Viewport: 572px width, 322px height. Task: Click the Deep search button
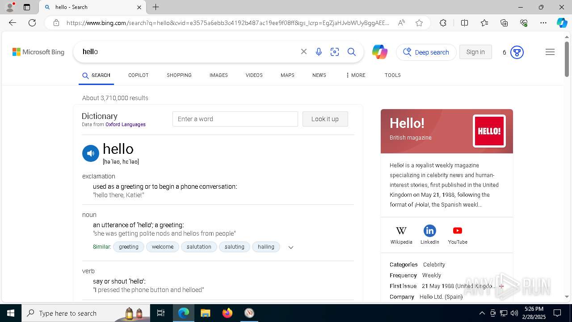click(x=426, y=52)
